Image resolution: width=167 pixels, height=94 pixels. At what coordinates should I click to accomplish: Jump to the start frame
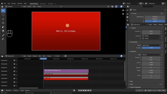[x=79, y=90]
